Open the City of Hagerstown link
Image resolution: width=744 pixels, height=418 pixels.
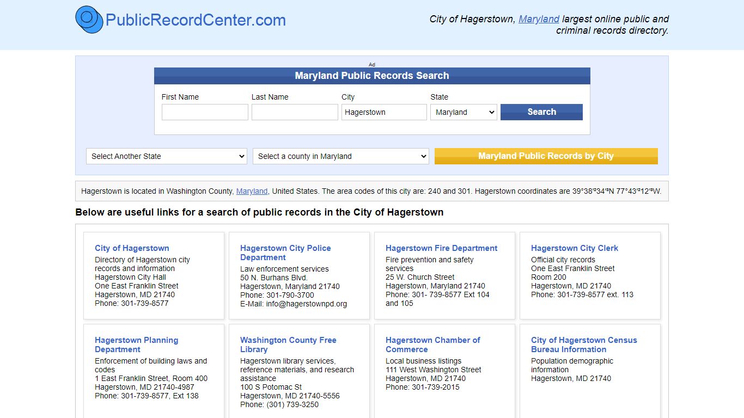pos(132,248)
